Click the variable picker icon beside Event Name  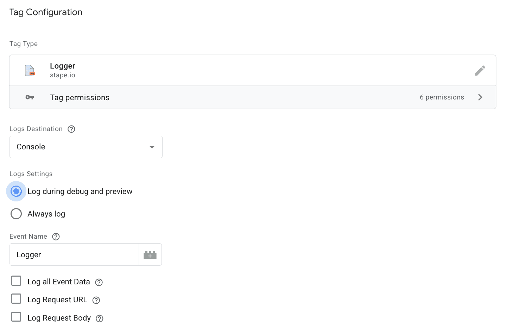pos(150,255)
